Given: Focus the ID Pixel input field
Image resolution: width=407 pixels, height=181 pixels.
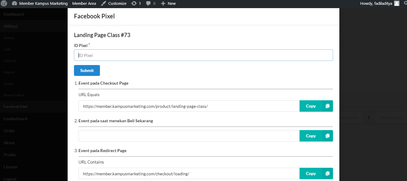Looking at the screenshot, I should click(x=203, y=55).
